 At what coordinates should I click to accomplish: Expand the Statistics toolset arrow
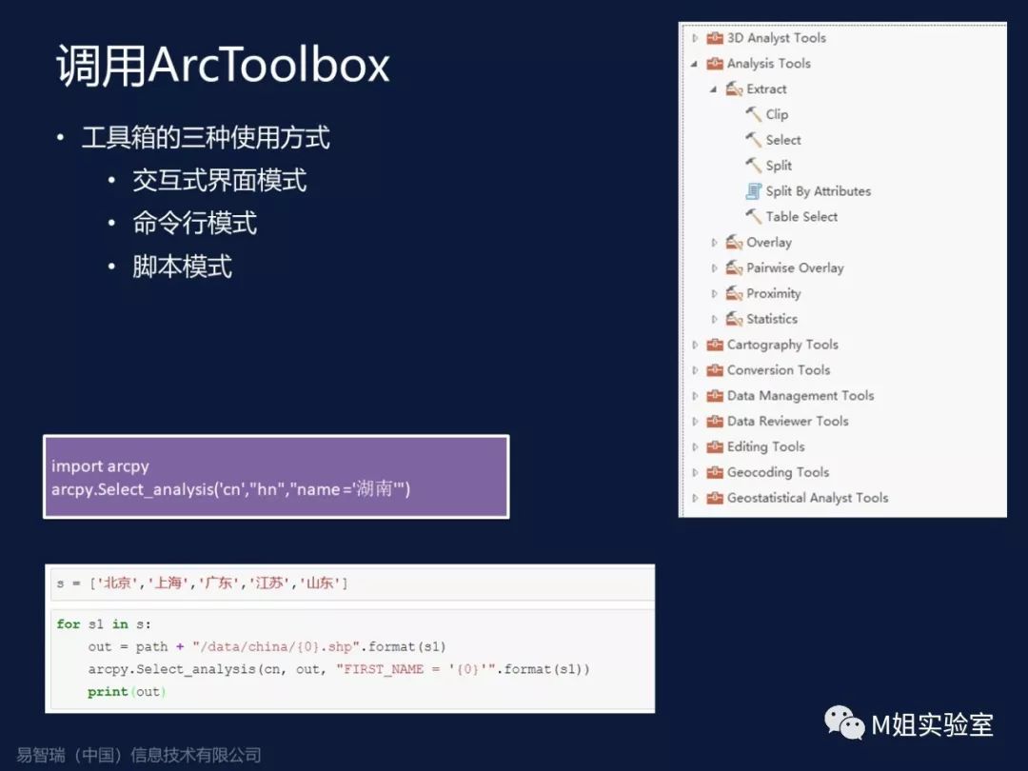point(714,319)
